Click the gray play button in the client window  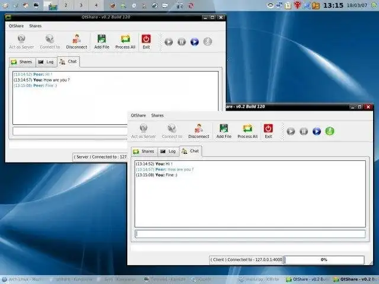pyautogui.click(x=291, y=131)
